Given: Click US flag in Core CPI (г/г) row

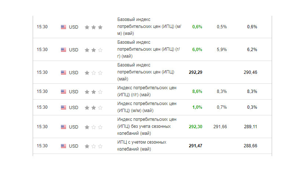Looking at the screenshot, I should click(x=64, y=50).
